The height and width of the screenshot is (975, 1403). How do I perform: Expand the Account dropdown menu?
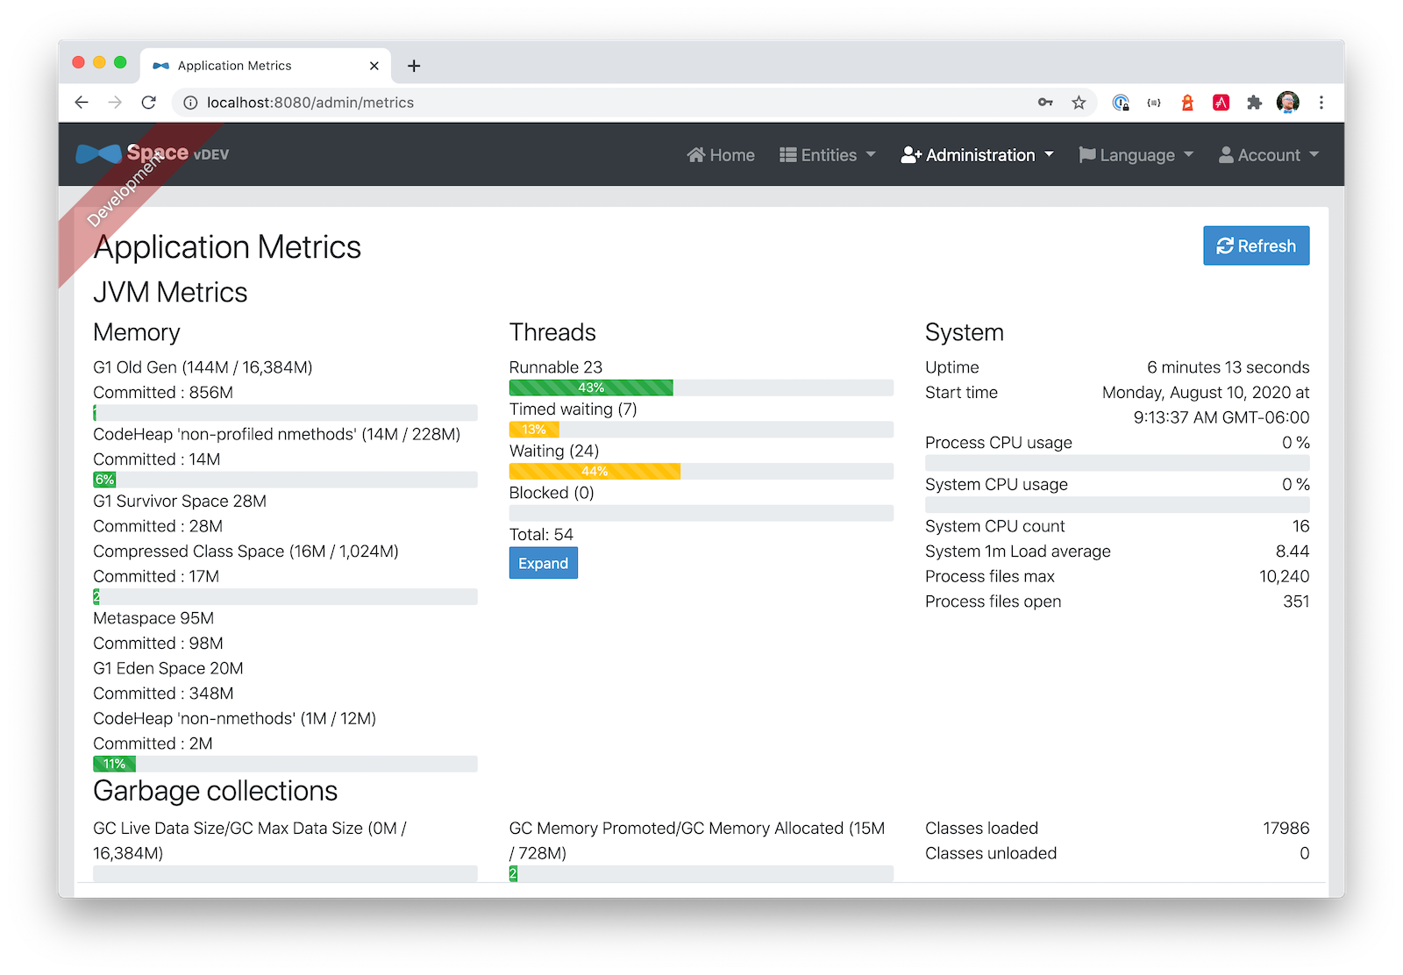click(1269, 155)
